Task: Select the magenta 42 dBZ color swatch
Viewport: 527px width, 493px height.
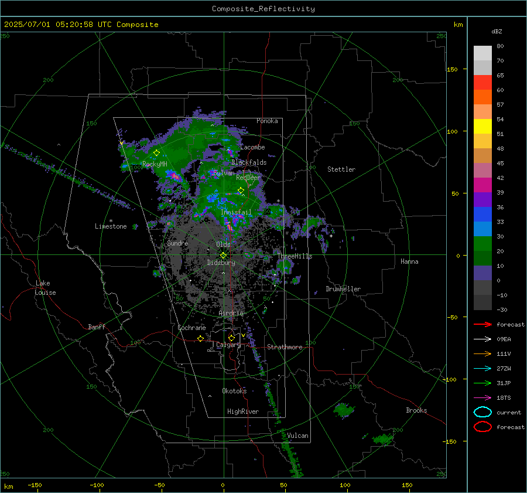Action: [482, 185]
